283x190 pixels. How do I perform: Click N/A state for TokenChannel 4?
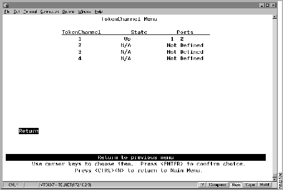tap(126, 58)
